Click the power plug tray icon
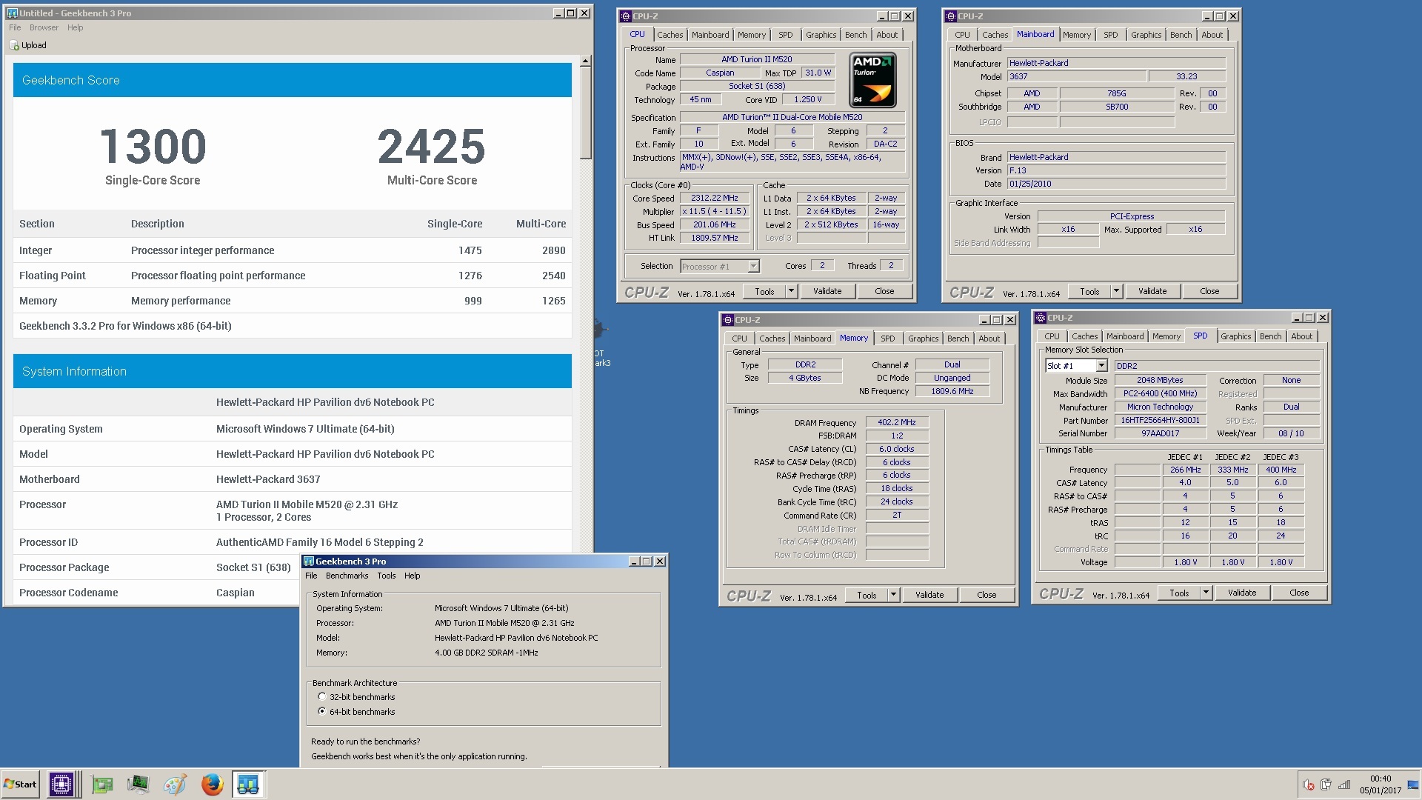Screen dimensions: 1422x800 click(1326, 784)
